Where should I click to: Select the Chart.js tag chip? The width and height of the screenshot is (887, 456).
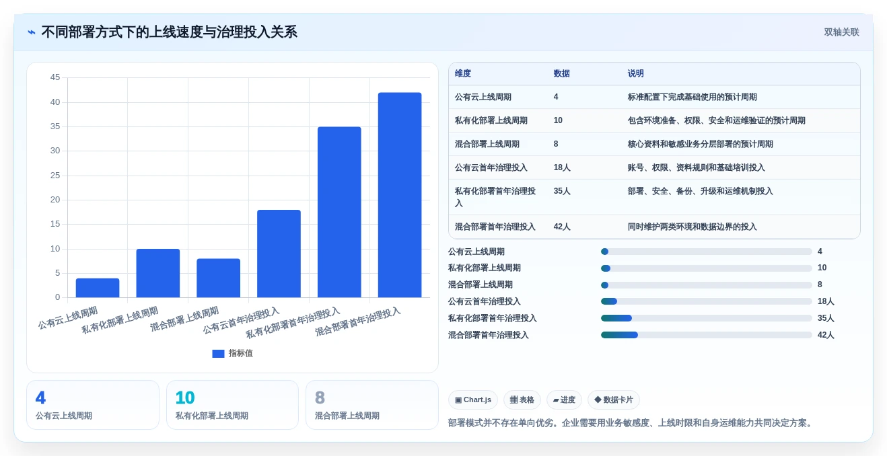click(x=473, y=400)
